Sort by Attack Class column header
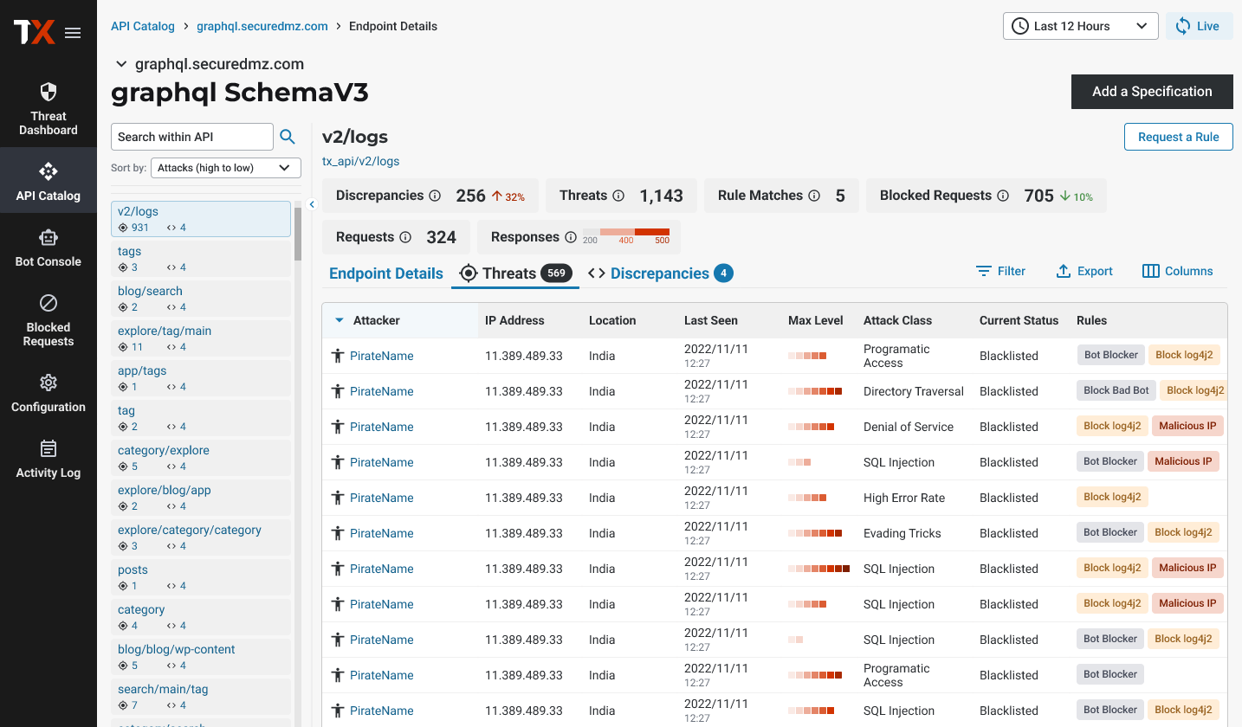The width and height of the screenshot is (1242, 727). coord(897,320)
